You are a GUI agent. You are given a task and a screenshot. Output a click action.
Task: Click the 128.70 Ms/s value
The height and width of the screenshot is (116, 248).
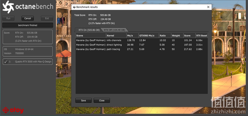[x=131, y=40]
